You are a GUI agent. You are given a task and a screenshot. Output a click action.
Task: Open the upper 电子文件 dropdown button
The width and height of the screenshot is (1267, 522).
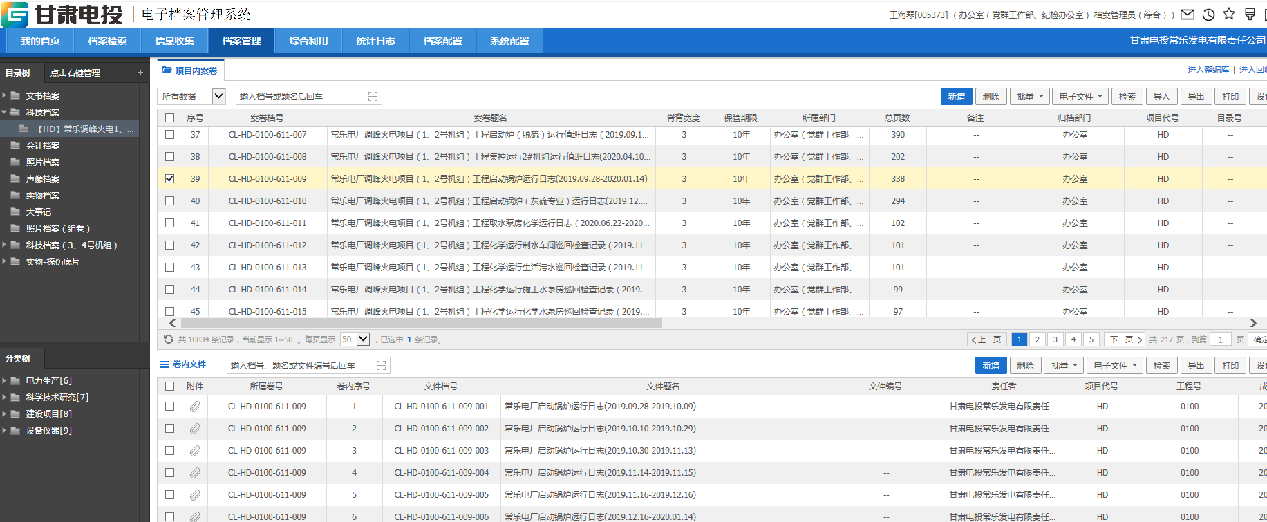point(1080,97)
